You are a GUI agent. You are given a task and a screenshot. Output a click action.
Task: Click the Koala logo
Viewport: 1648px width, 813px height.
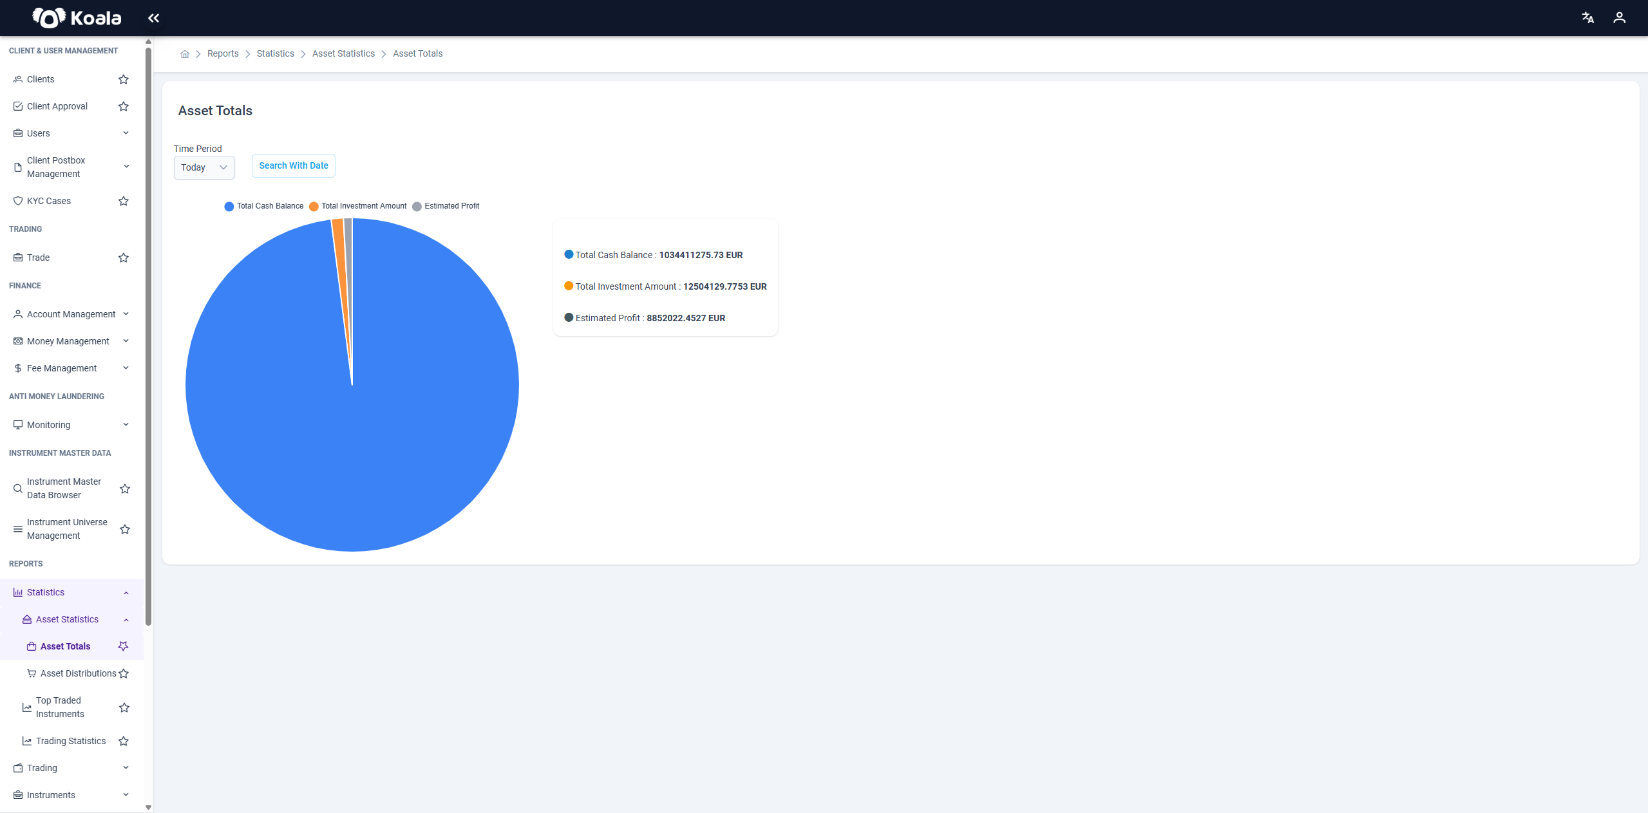point(77,18)
